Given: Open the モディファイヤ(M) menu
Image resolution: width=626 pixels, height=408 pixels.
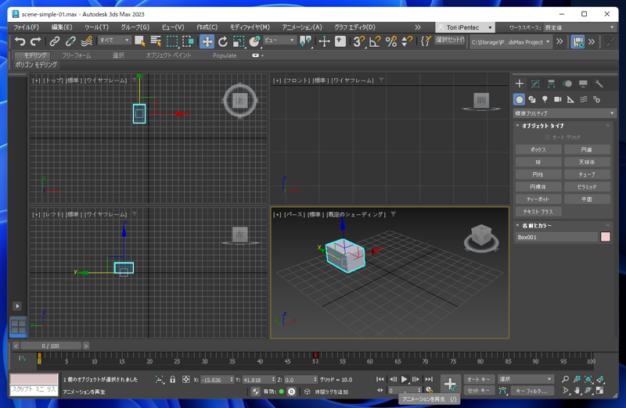Looking at the screenshot, I should click(x=250, y=27).
